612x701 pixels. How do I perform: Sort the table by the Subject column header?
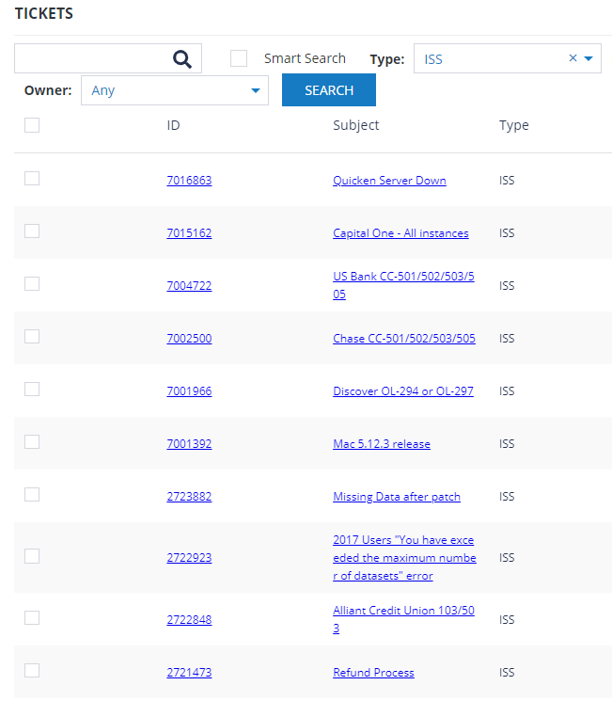click(x=355, y=125)
